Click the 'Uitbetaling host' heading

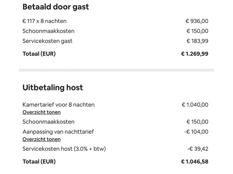click(x=53, y=87)
